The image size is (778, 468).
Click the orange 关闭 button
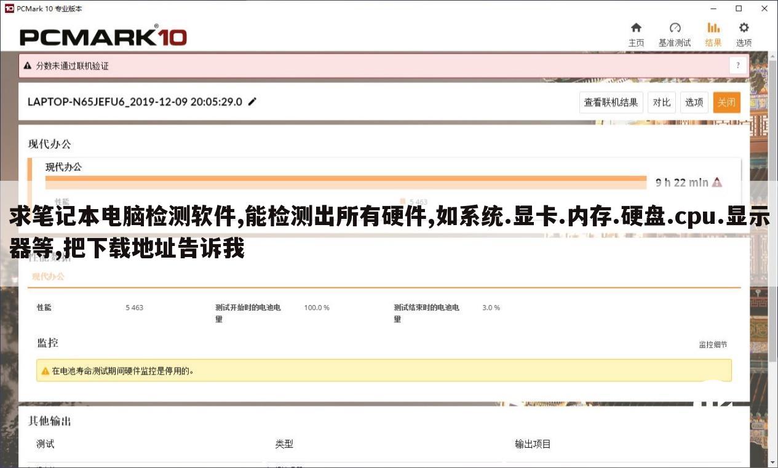[726, 102]
